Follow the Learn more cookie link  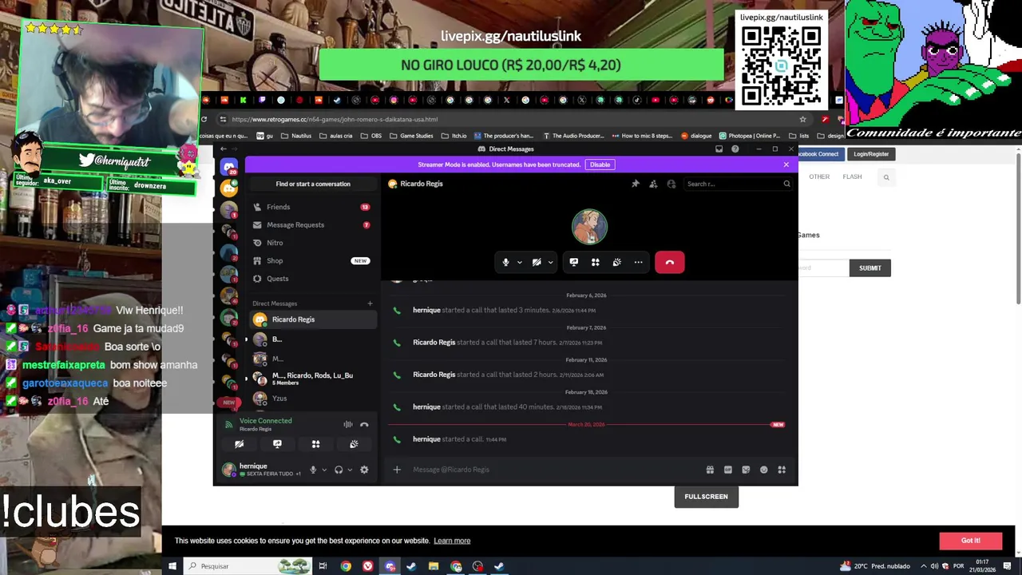(452, 541)
